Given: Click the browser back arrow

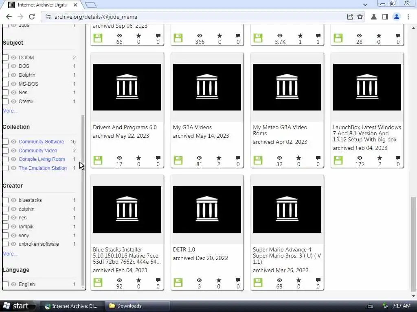Looking at the screenshot, I should (x=9, y=17).
